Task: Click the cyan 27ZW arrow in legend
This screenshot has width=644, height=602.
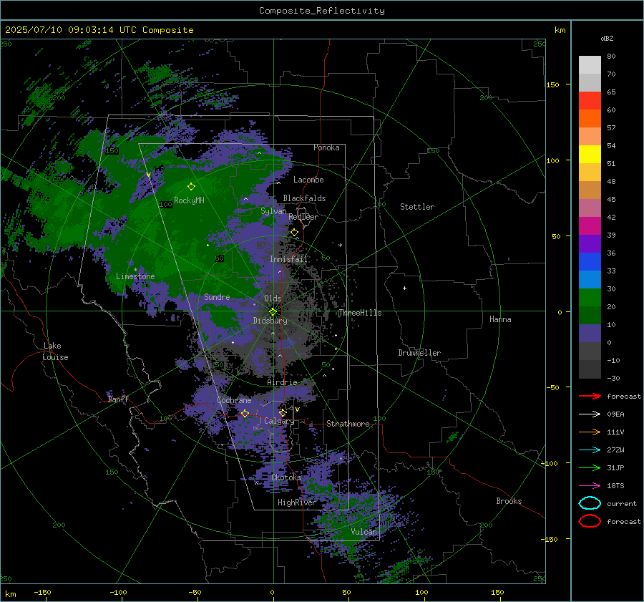Action: [590, 450]
